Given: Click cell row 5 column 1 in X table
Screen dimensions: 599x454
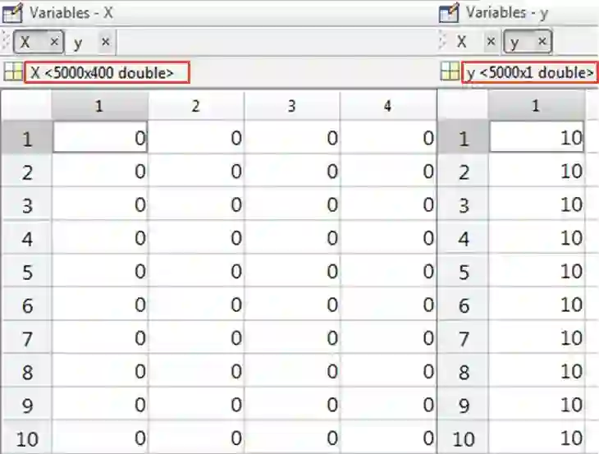Looking at the screenshot, I should (x=100, y=271).
